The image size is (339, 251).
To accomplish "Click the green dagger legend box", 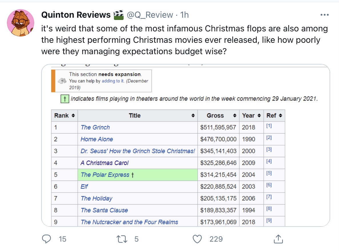I will pyautogui.click(x=65, y=99).
